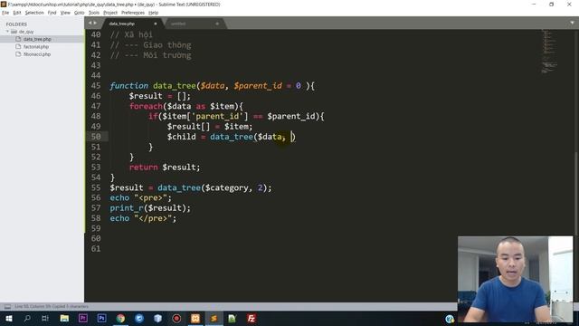This screenshot has height=326, width=579.
Task: Open Windows search from taskbar
Action: coord(27,318)
